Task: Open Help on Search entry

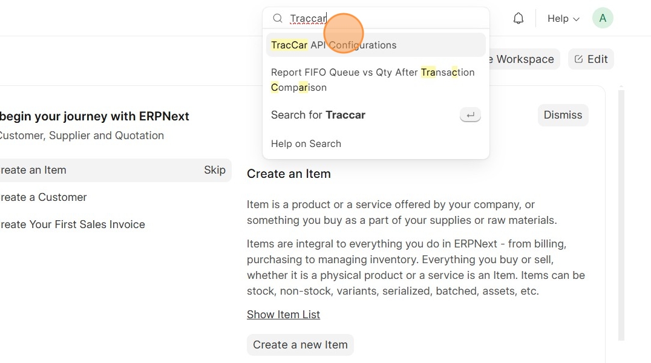Action: tap(306, 144)
